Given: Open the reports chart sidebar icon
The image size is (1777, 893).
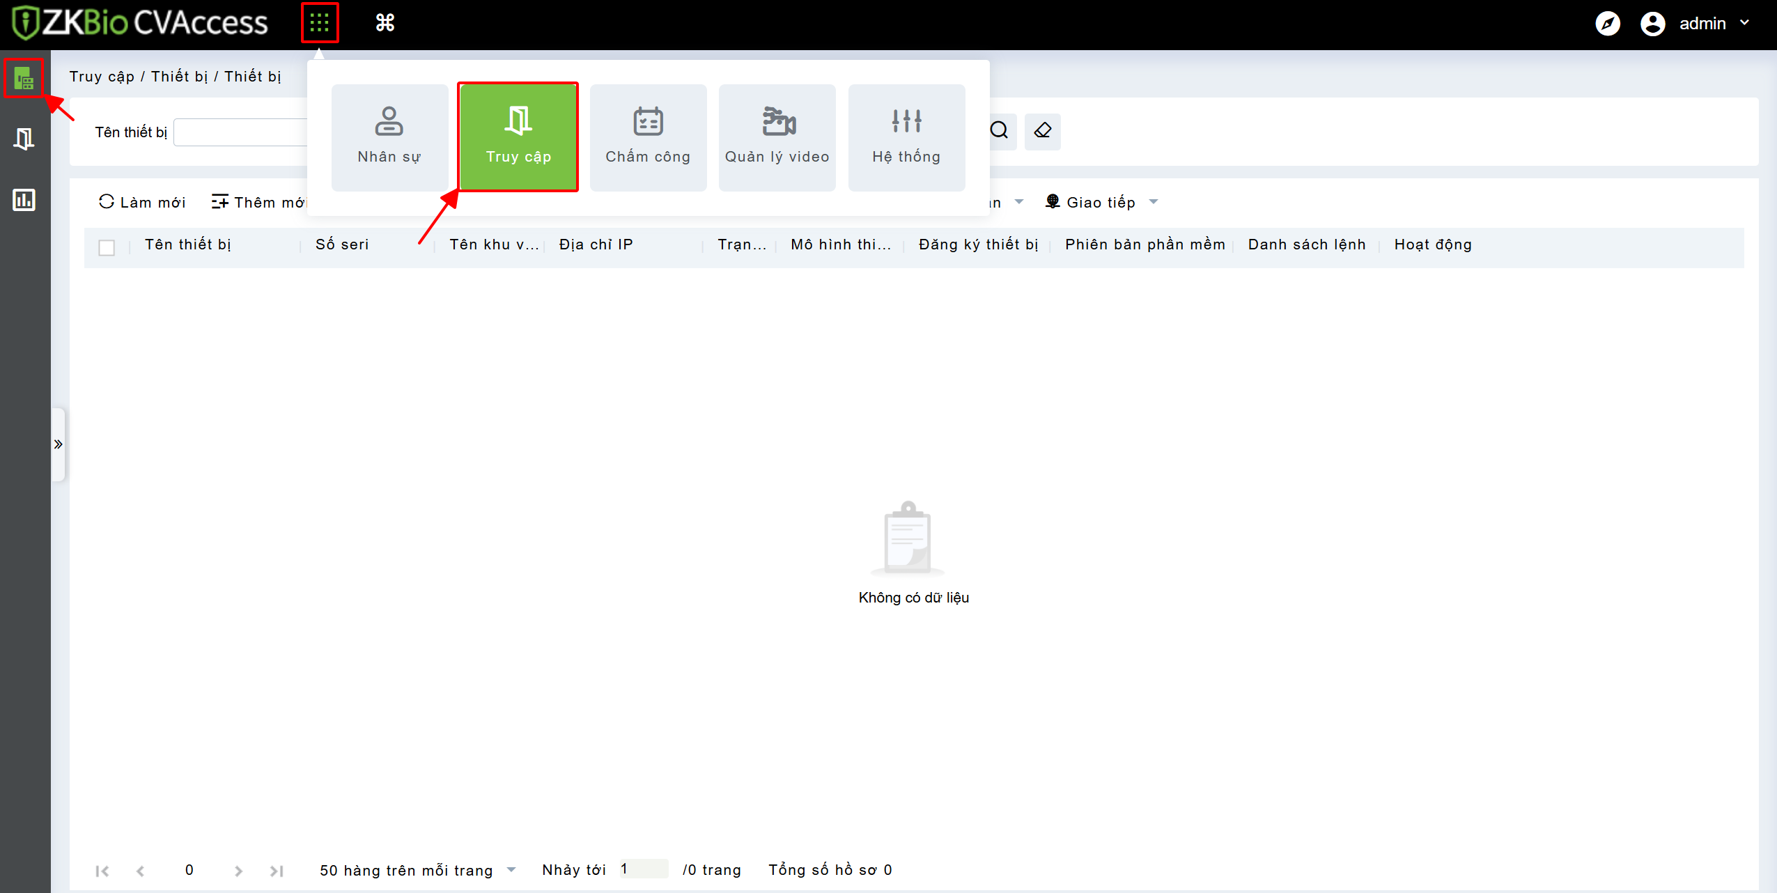Looking at the screenshot, I should click(x=24, y=201).
